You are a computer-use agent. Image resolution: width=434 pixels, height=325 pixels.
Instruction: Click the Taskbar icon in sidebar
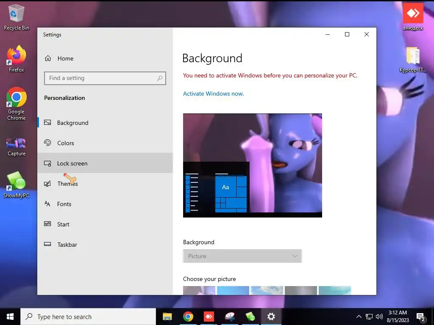click(47, 244)
